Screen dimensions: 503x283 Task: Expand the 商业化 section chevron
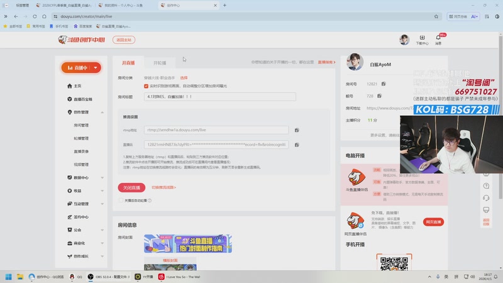(x=102, y=243)
